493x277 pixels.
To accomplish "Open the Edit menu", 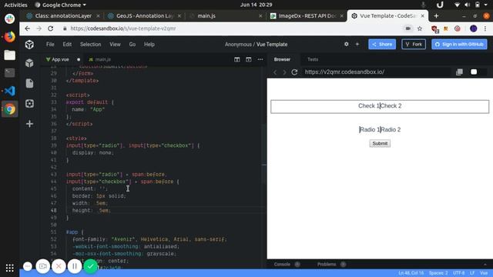I will point(67,45).
